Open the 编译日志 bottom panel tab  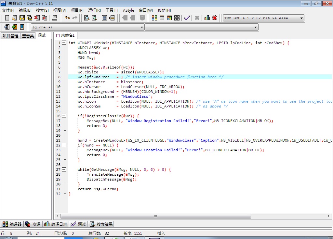(x=56, y=224)
